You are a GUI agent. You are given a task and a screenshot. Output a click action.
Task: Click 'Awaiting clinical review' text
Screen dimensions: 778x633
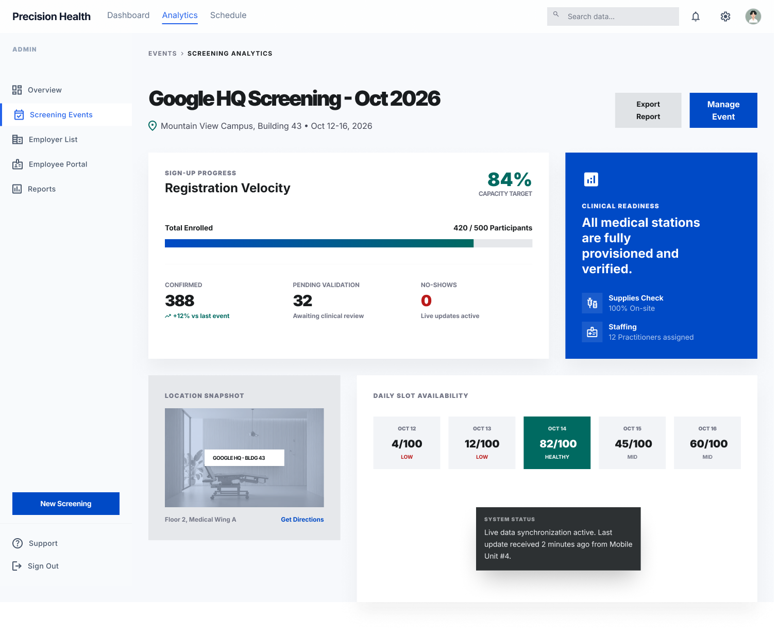click(x=328, y=316)
